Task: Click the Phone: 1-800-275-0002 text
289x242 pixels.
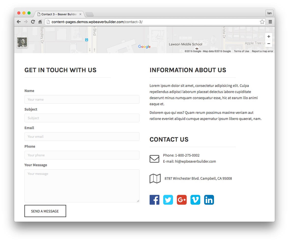Action: coord(181,155)
